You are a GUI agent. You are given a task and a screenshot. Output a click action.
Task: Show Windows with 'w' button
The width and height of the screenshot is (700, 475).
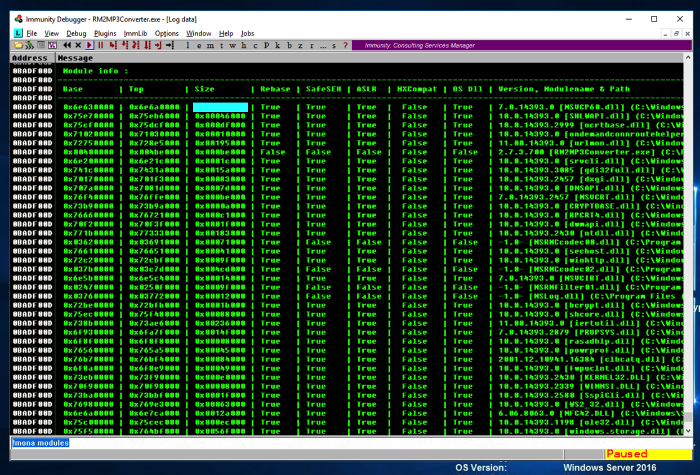click(x=233, y=45)
